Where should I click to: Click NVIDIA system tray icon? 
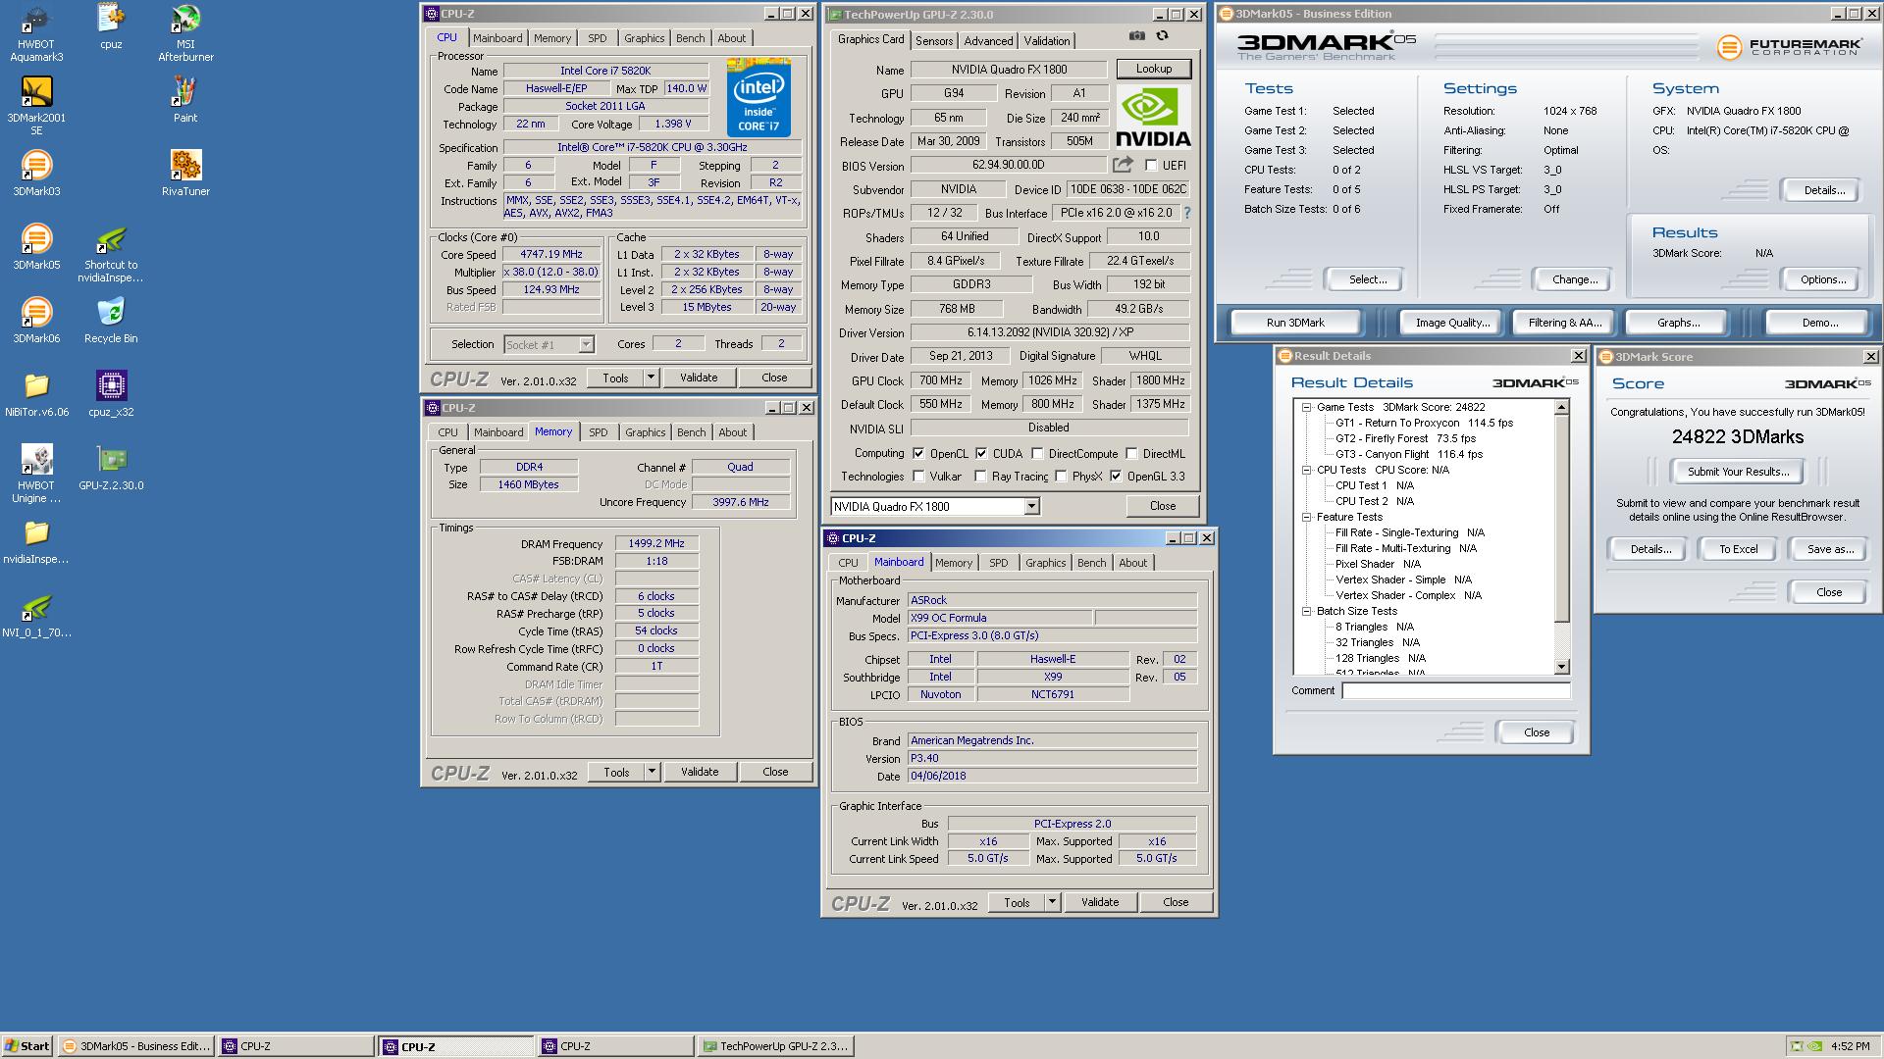point(1815,1046)
